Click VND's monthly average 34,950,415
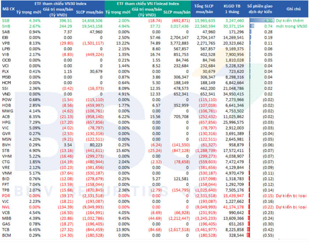 (x=233, y=94)
